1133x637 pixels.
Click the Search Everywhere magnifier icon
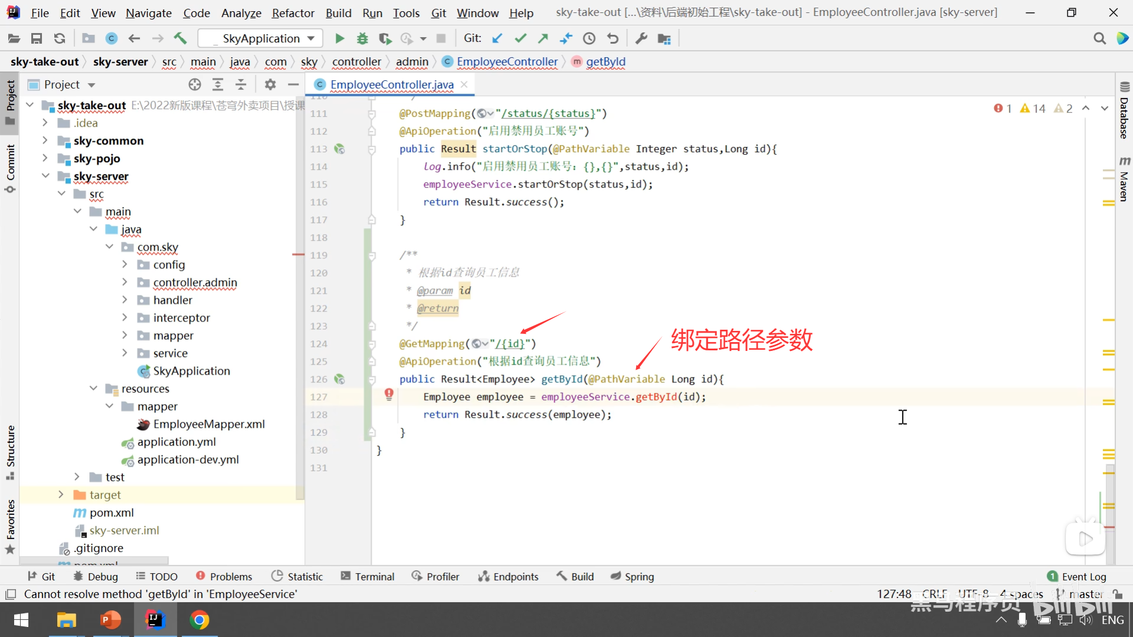point(1099,38)
